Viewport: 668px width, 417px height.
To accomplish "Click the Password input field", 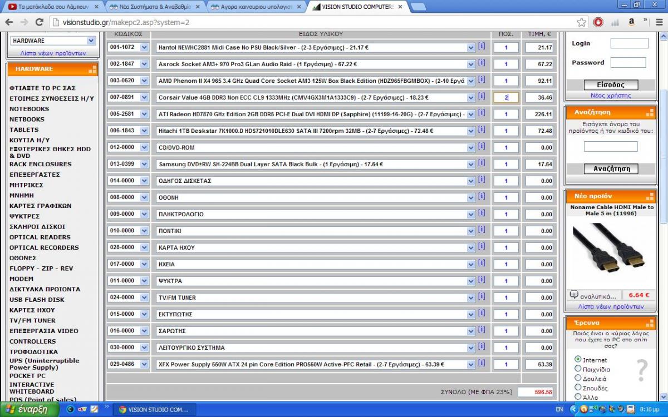I will (x=628, y=63).
